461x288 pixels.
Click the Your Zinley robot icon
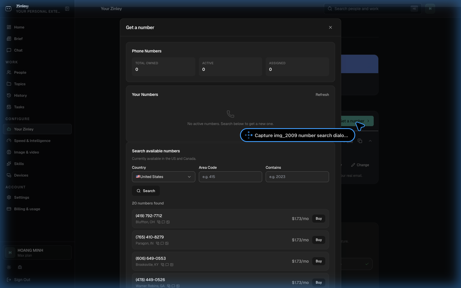[x=9, y=129]
